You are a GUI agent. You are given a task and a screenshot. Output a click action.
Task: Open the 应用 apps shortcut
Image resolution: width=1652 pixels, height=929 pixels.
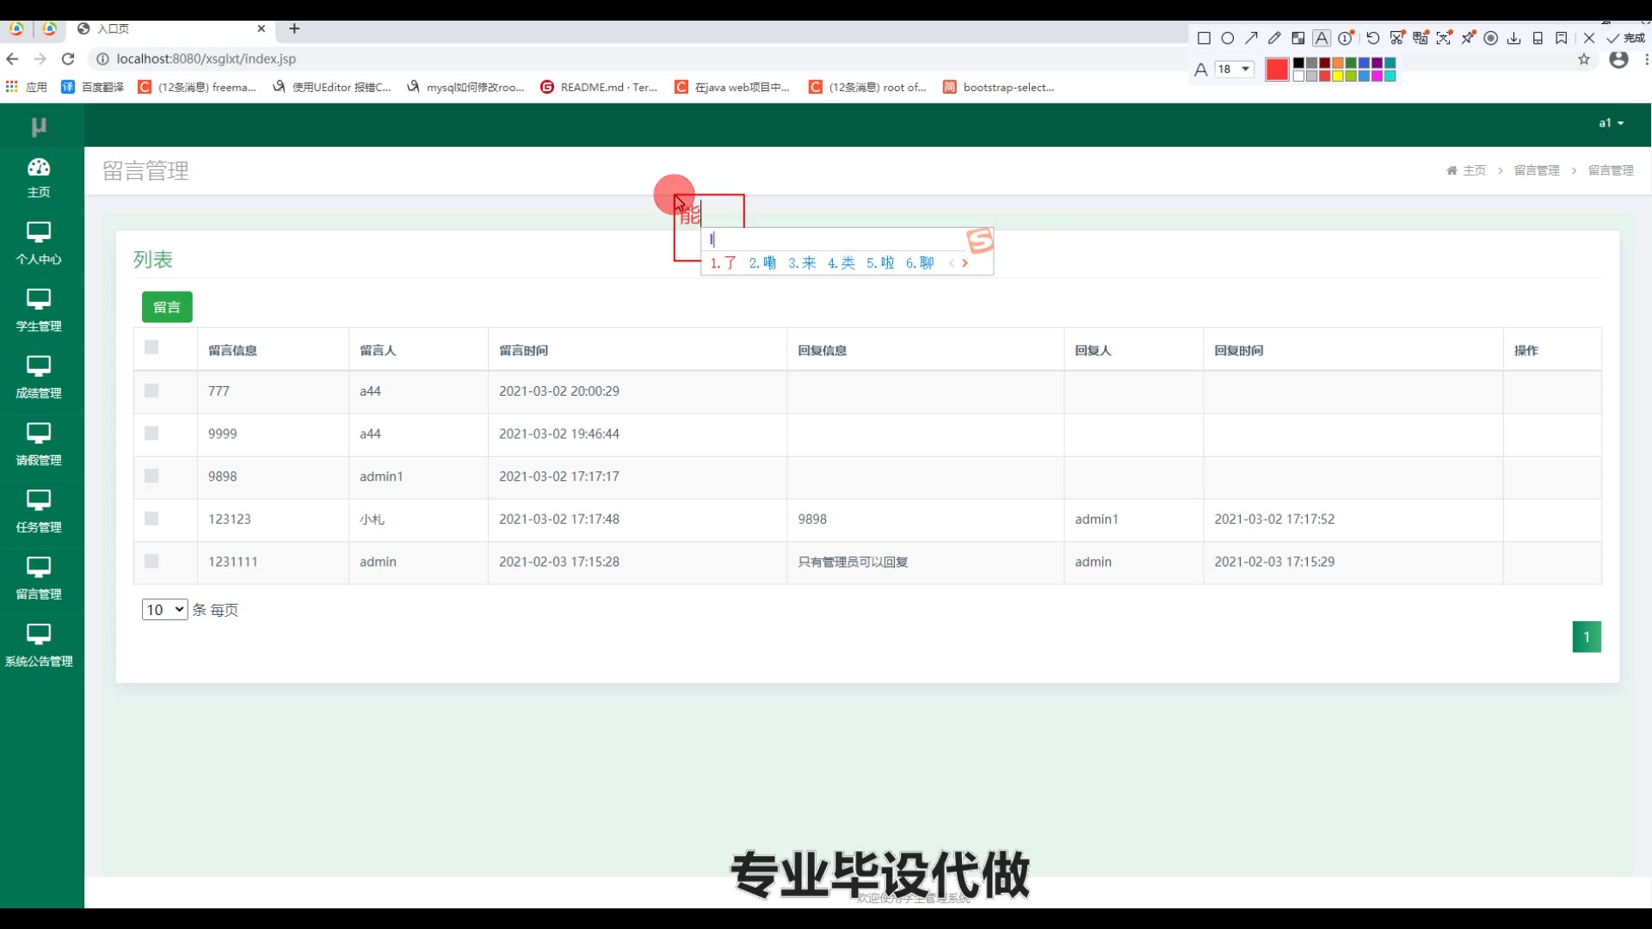pyautogui.click(x=27, y=87)
